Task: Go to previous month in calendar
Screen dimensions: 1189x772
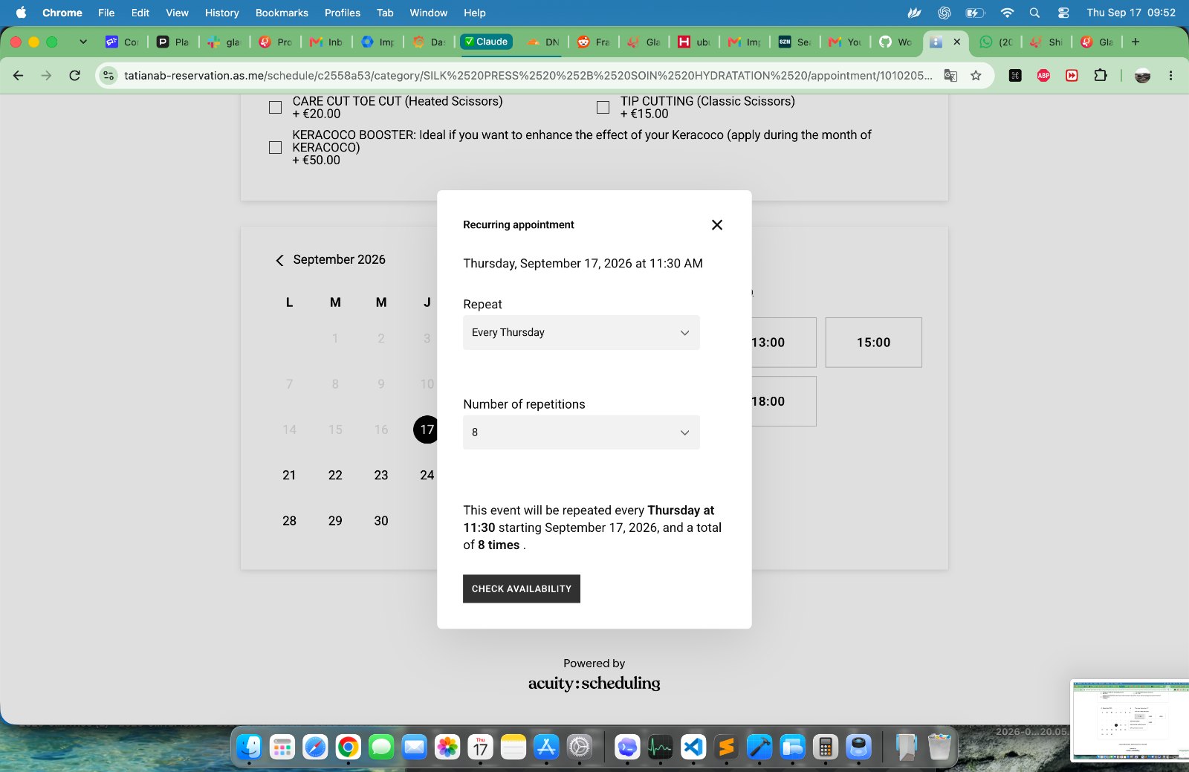Action: pos(279,260)
